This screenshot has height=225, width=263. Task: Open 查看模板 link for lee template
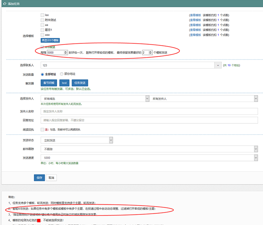pos(195,15)
